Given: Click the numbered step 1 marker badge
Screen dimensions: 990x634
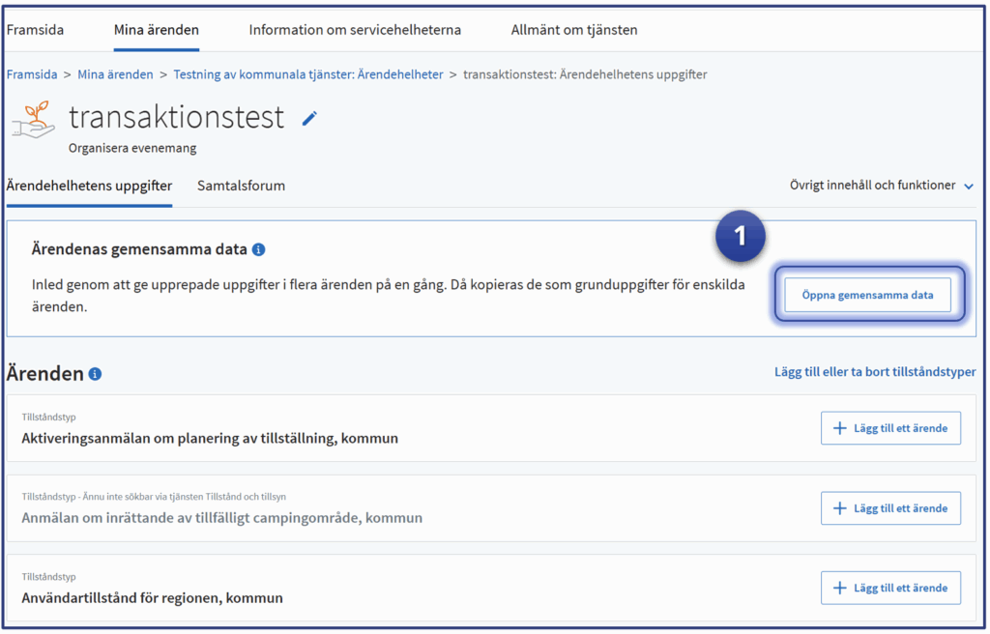Looking at the screenshot, I should tap(741, 237).
